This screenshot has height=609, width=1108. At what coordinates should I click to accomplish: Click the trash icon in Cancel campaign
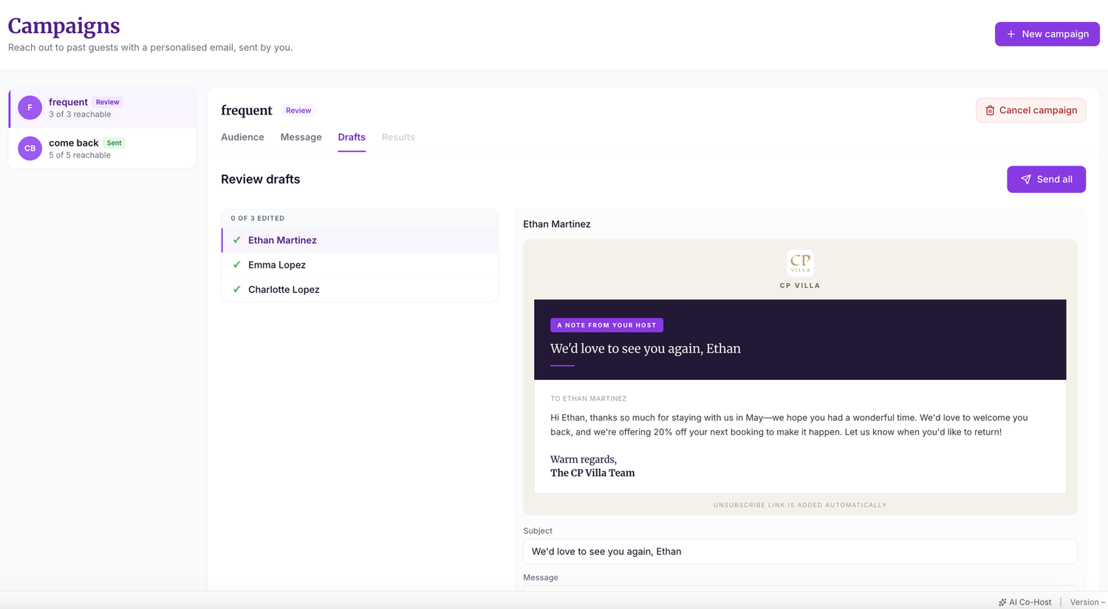(x=990, y=110)
